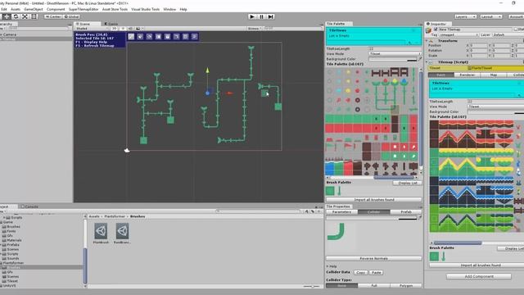Select the eighth tilemap toolbar icon
Viewport: 524px width, 295px height.
pyautogui.click(x=195, y=36)
